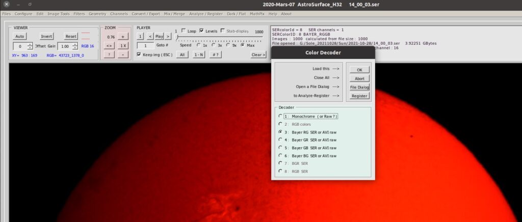Click the zoom in plus button
The height and width of the screenshot is (222, 522).
point(123,37)
